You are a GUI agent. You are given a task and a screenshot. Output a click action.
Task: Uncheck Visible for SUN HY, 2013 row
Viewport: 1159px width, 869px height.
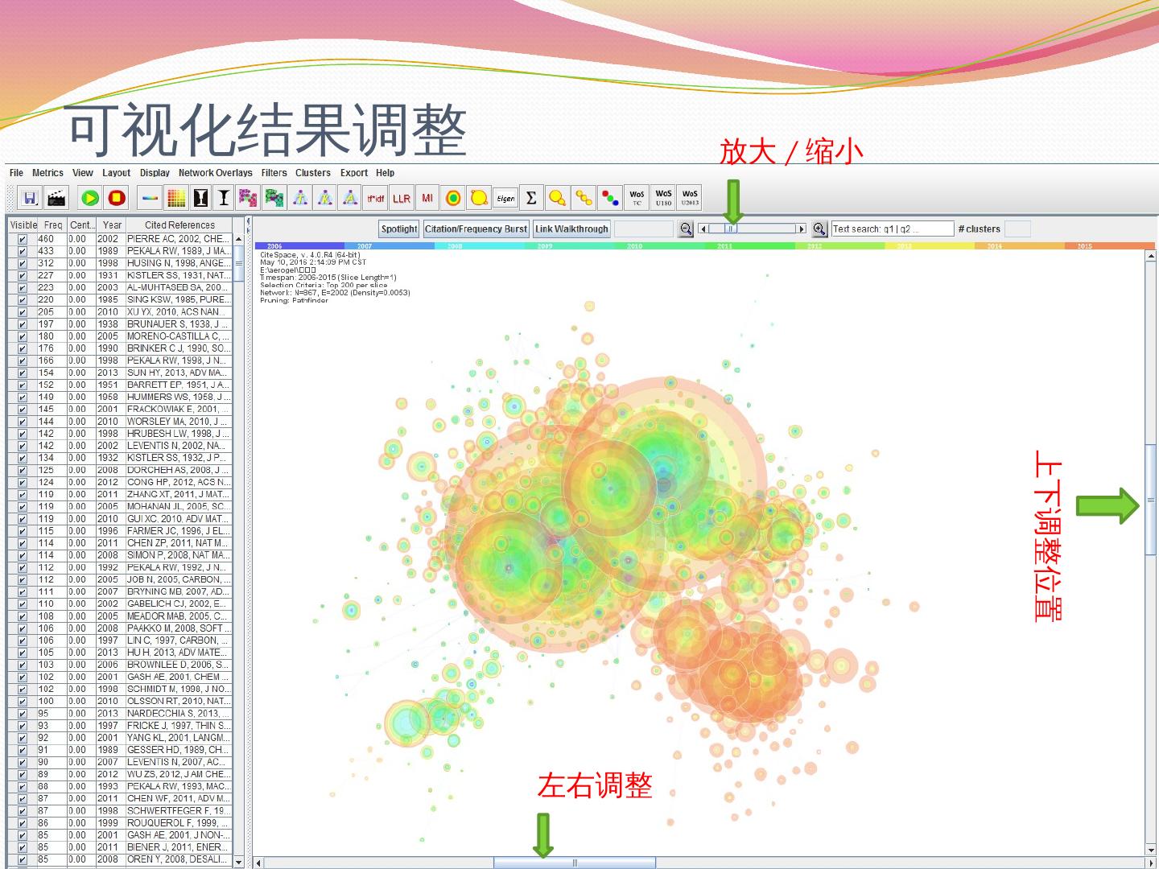23,373
